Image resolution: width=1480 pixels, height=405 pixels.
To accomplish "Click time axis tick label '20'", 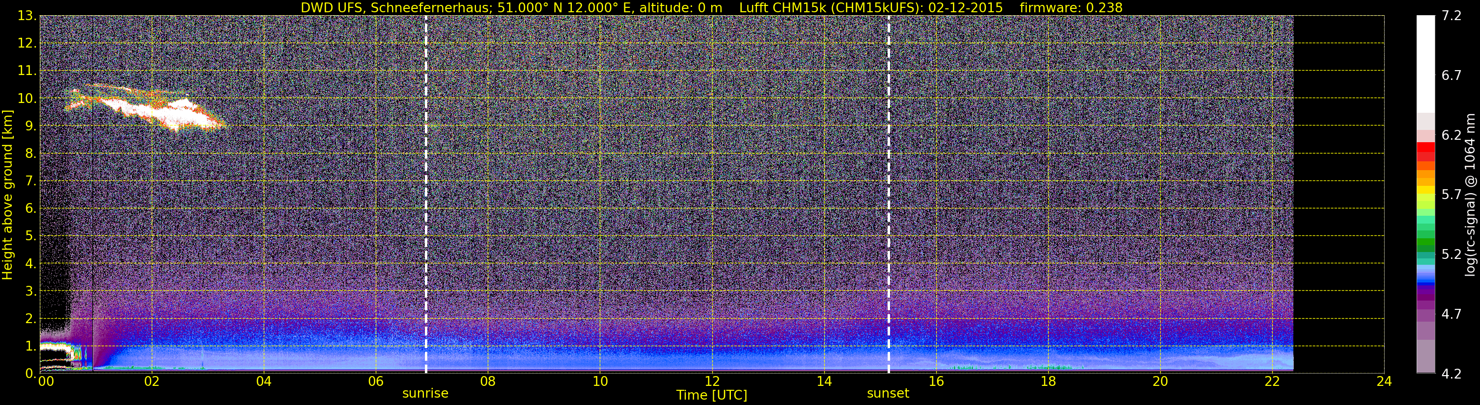I will pyautogui.click(x=1160, y=381).
